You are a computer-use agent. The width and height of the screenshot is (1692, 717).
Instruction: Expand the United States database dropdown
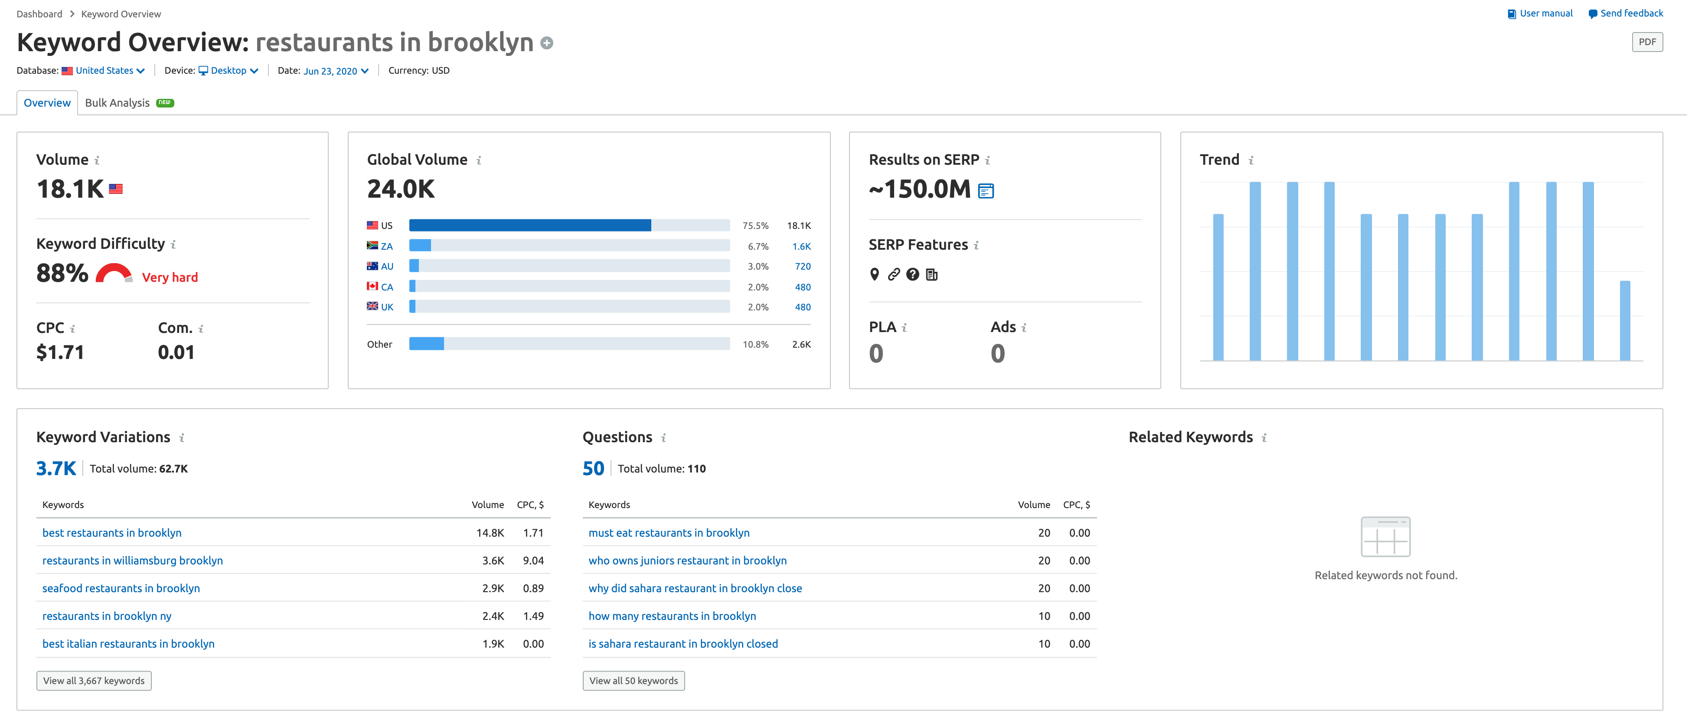pyautogui.click(x=110, y=71)
